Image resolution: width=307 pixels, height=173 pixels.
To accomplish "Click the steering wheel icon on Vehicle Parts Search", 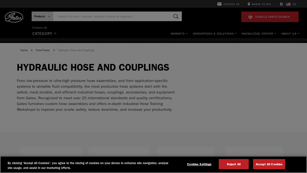I will point(250,17).
